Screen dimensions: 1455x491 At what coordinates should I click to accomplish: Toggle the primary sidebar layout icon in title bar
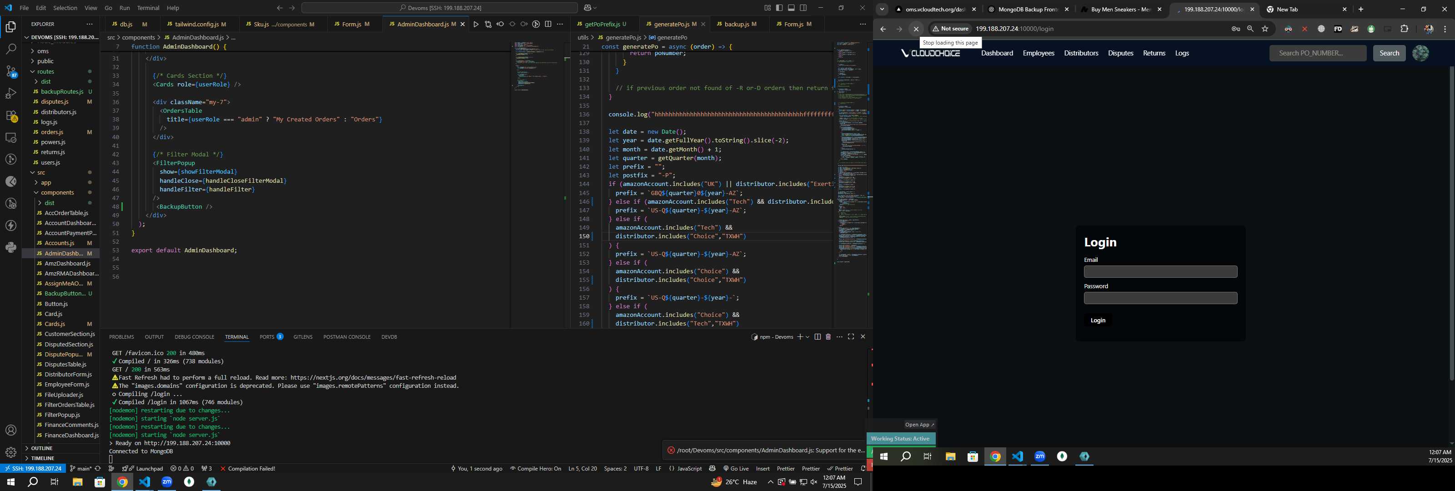(779, 8)
